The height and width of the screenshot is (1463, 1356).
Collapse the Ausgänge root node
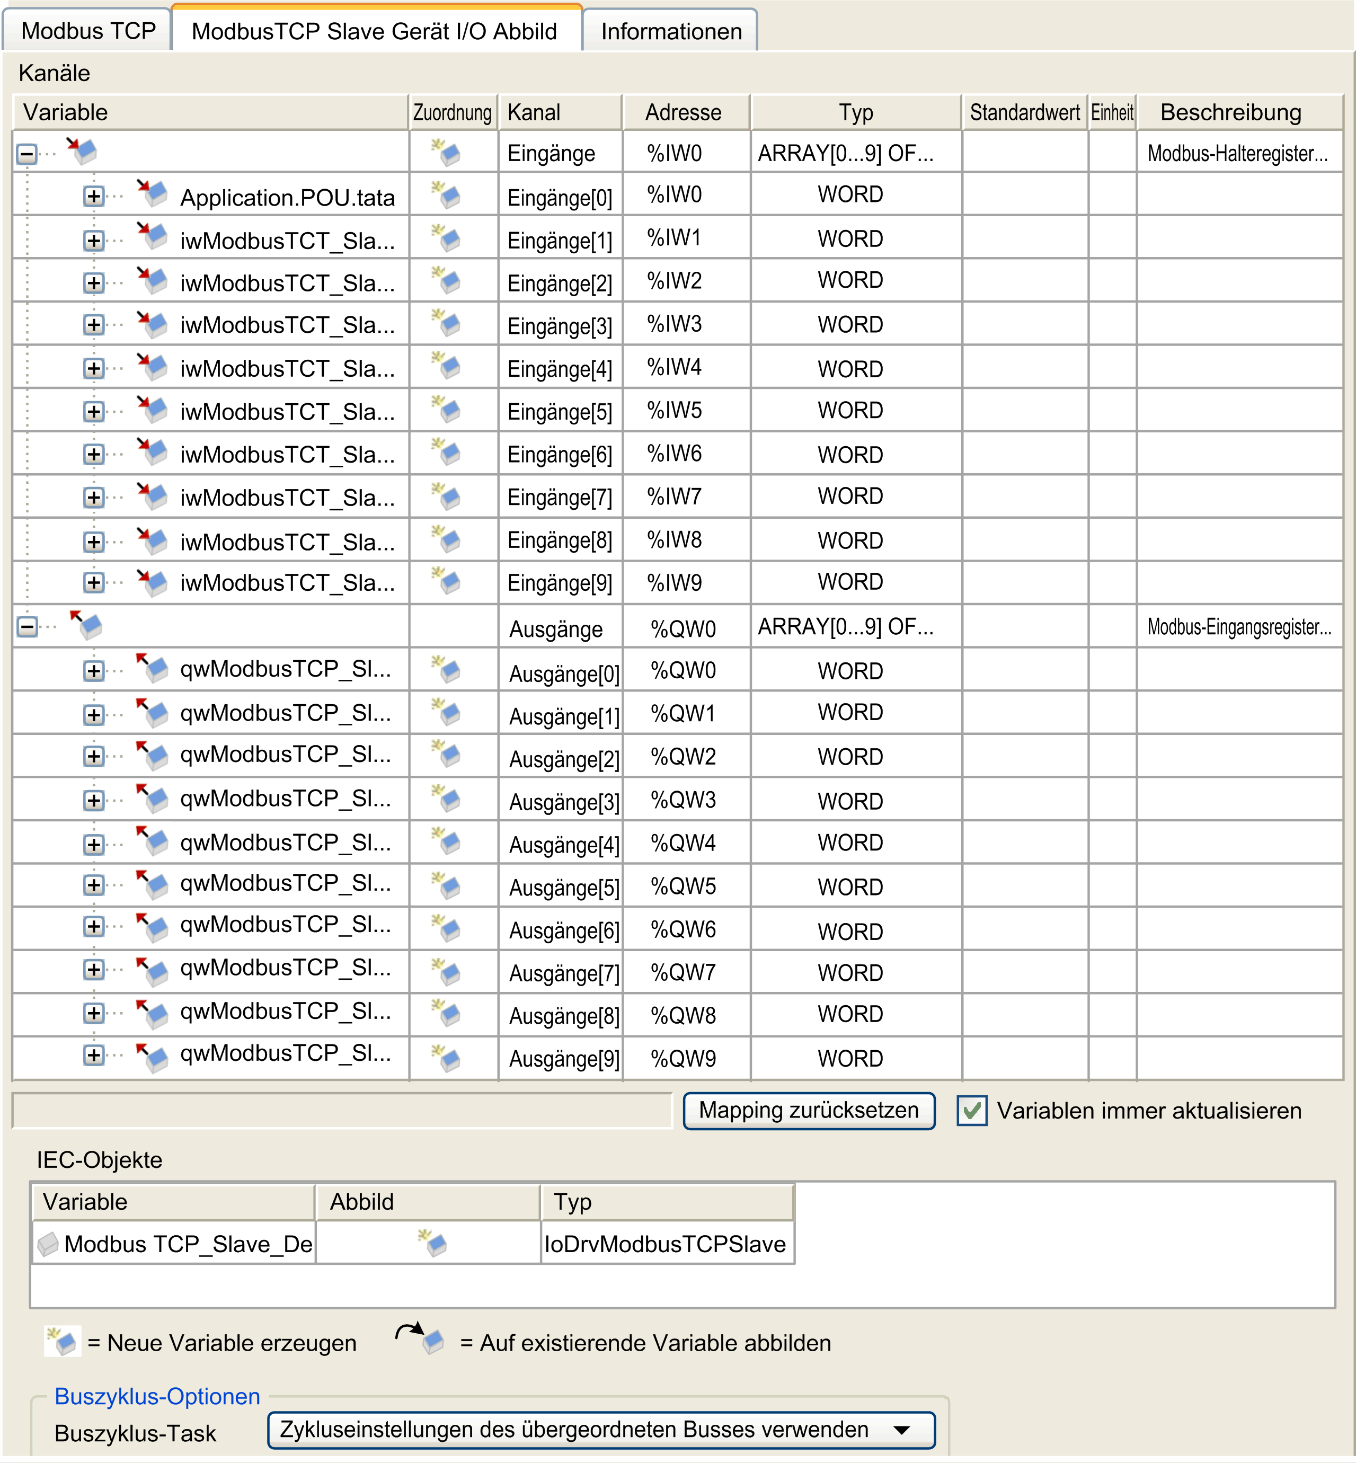[x=27, y=627]
